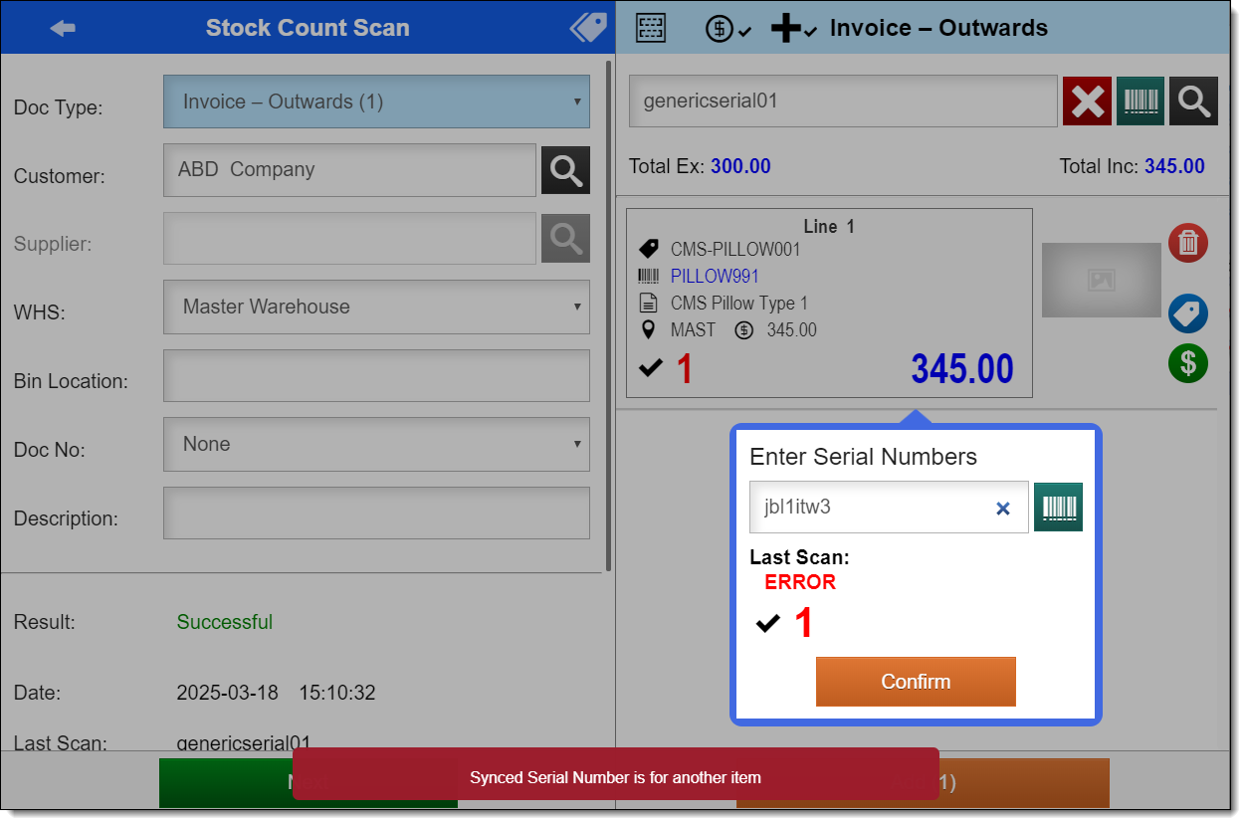
Task: Click the plus add-mode icon
Action: pyautogui.click(x=793, y=29)
